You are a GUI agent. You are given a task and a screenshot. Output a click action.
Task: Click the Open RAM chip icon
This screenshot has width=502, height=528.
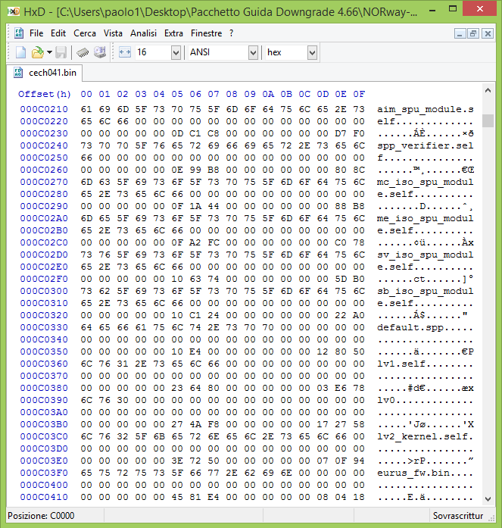tap(83, 52)
